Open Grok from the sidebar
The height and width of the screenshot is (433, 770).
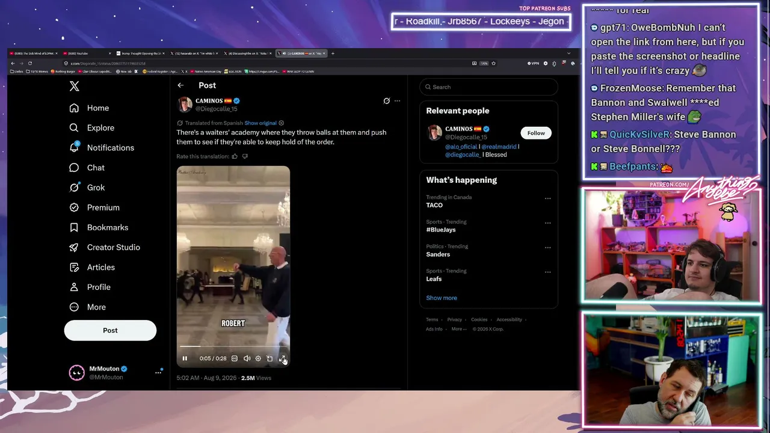(87, 188)
